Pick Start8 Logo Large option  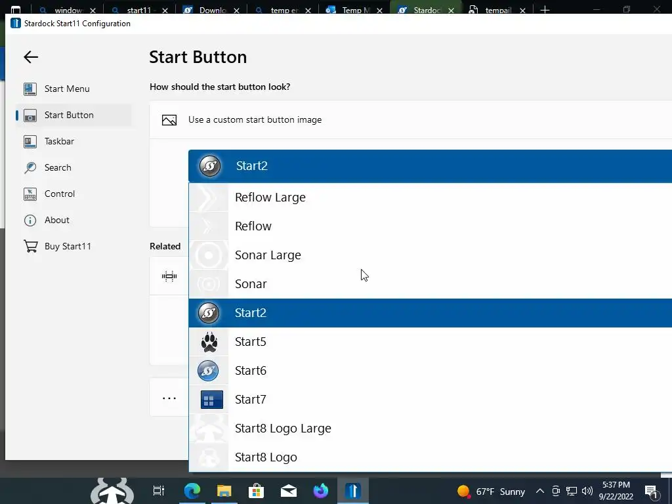[x=430, y=429]
